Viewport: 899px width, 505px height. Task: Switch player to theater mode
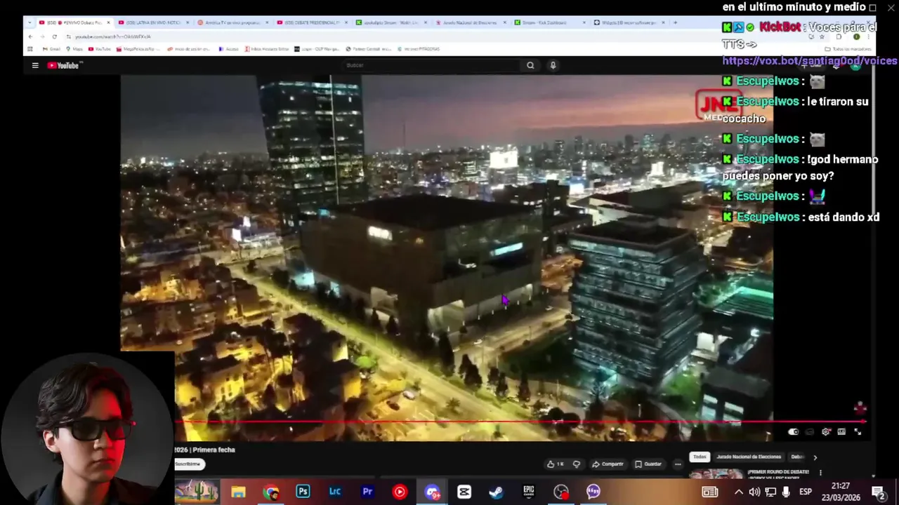click(x=841, y=432)
